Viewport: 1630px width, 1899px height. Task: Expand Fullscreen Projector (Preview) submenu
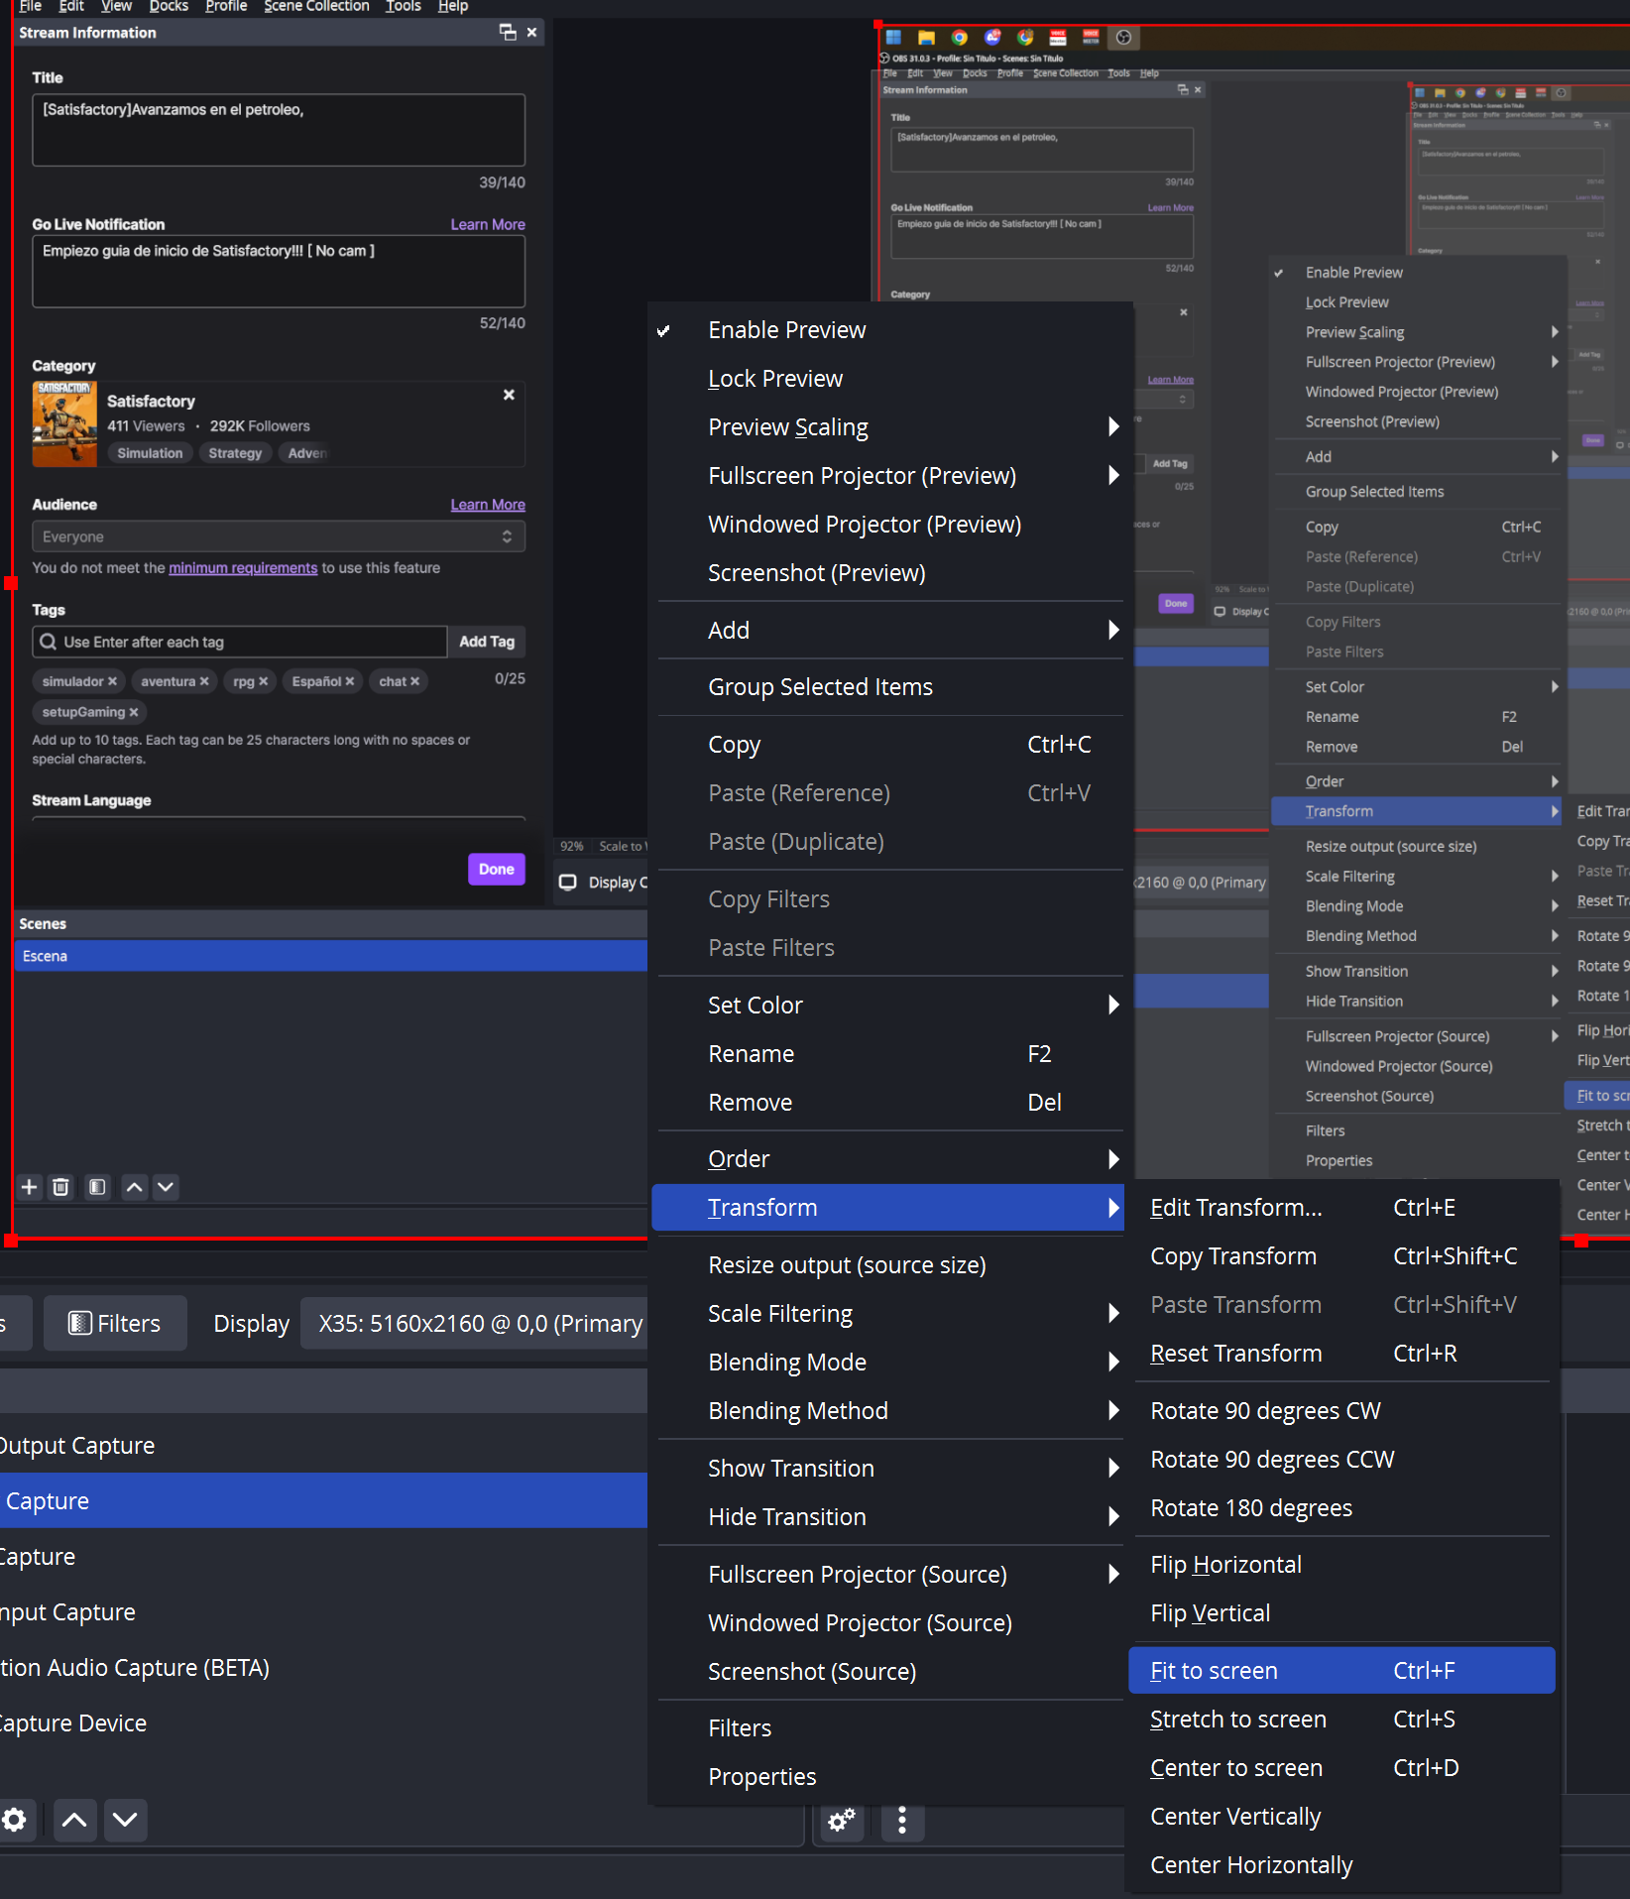coord(886,476)
